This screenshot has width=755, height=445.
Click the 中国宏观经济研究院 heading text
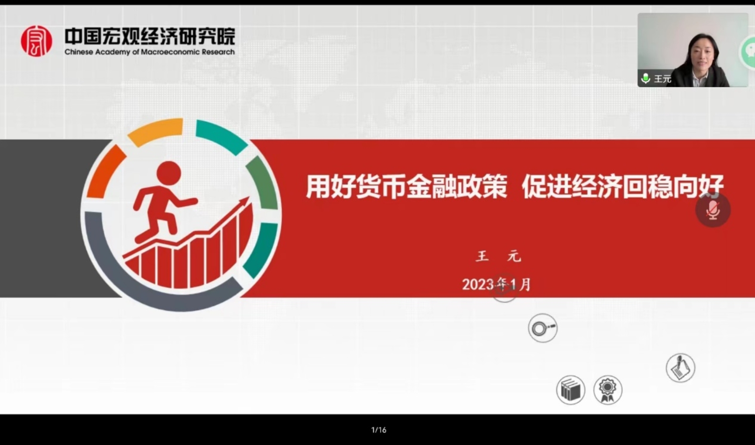[x=150, y=36]
